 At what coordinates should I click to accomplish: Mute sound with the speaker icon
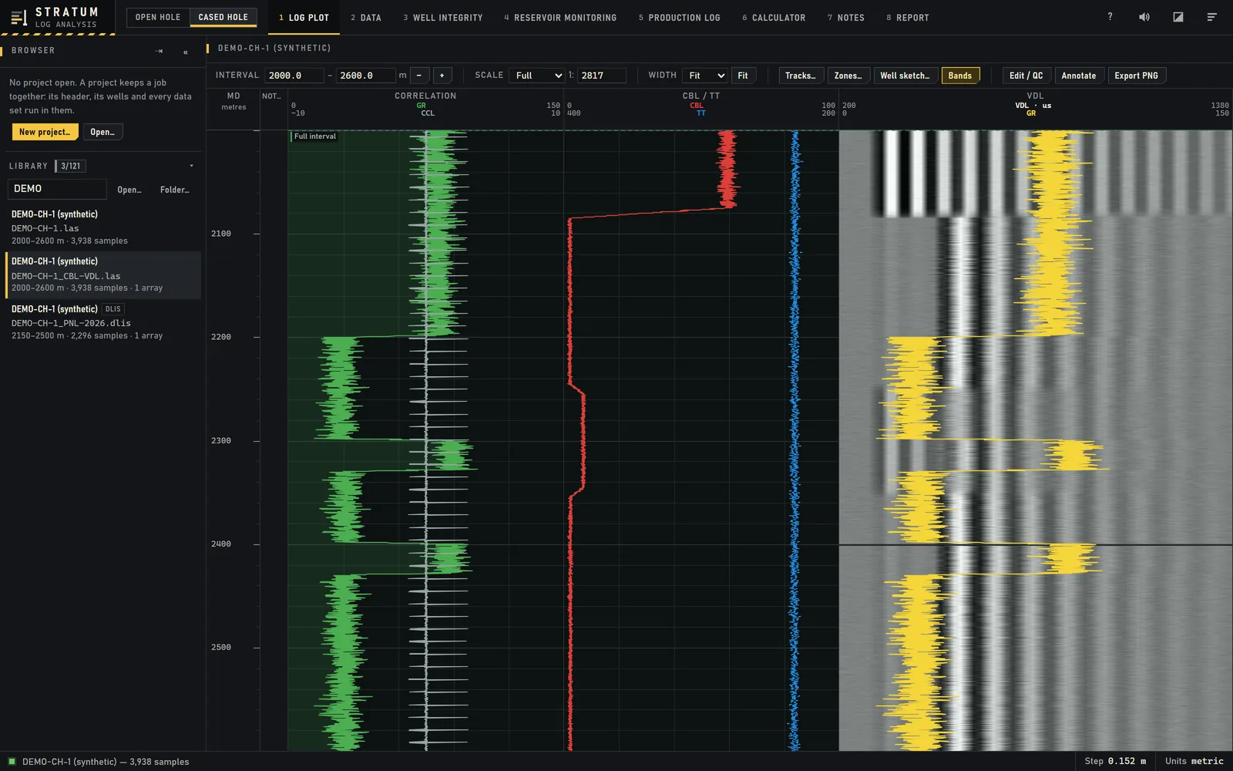pyautogui.click(x=1144, y=17)
